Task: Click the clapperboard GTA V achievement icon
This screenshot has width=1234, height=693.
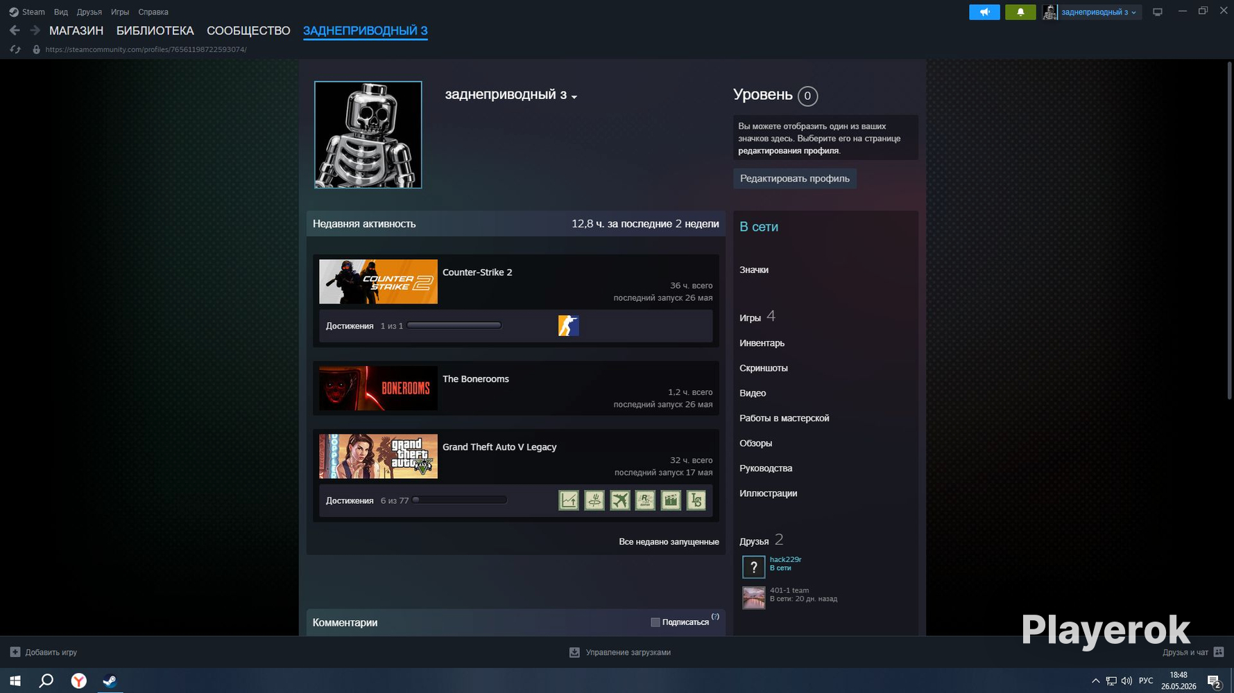Action: point(671,500)
